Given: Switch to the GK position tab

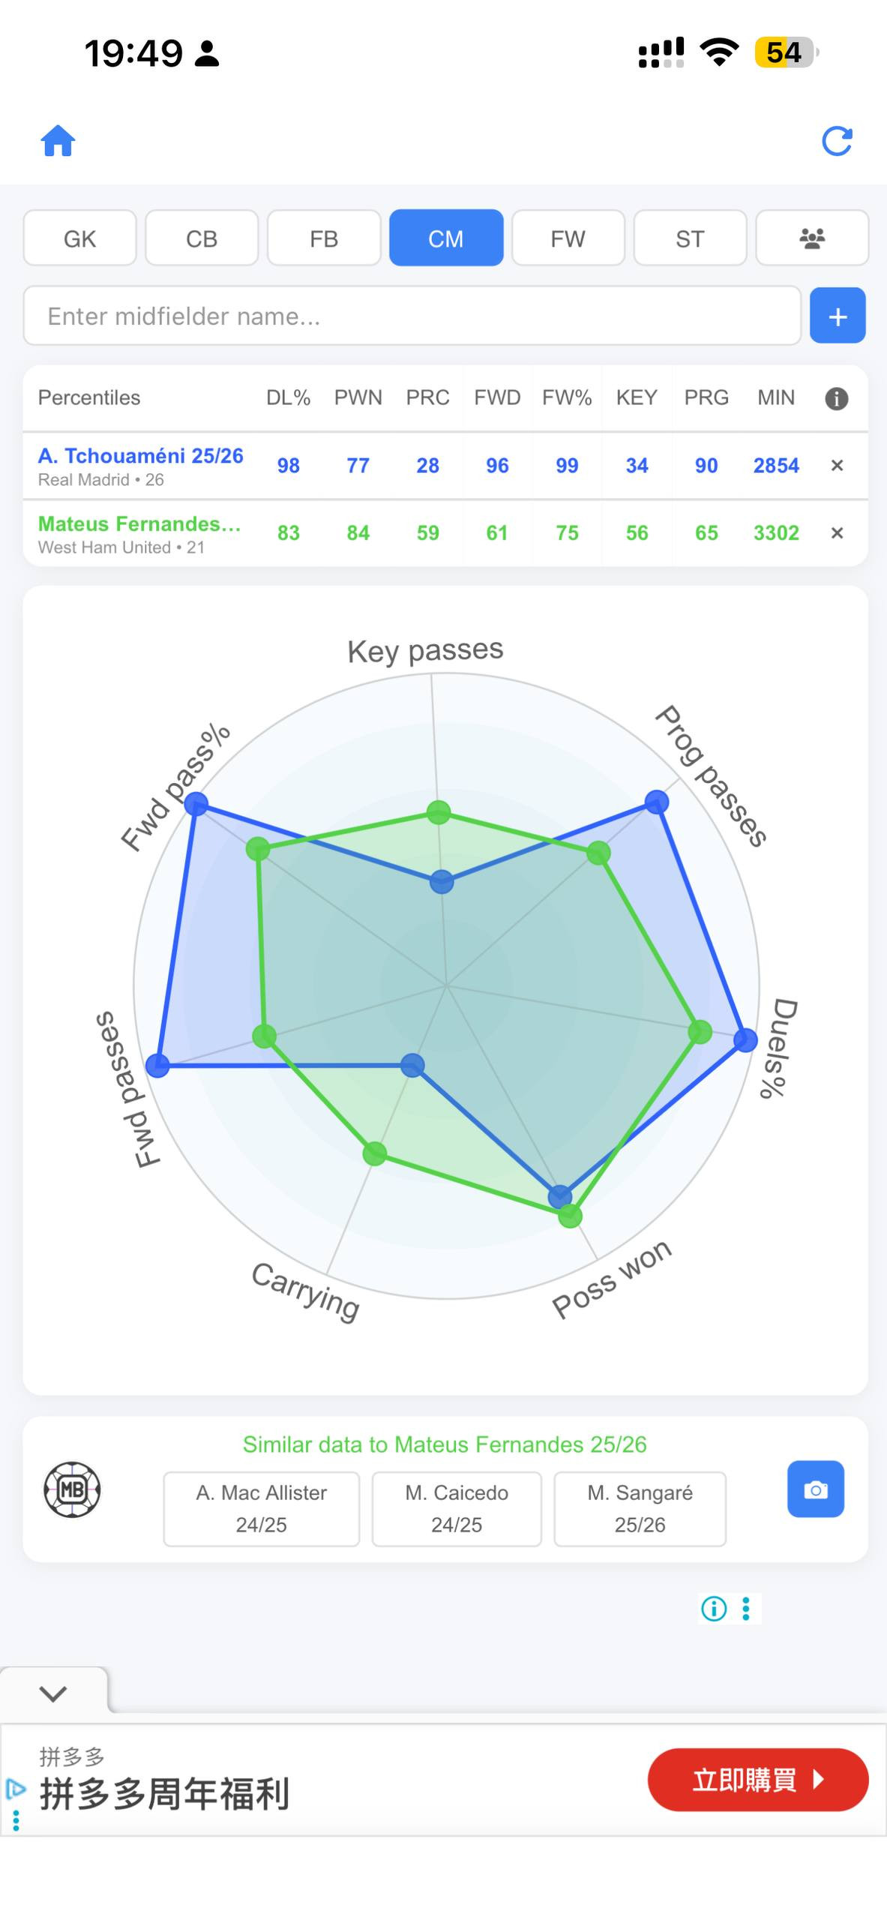Looking at the screenshot, I should click(x=80, y=238).
